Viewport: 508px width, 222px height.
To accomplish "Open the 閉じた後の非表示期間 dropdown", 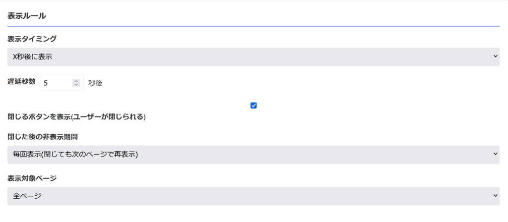I will [x=254, y=155].
